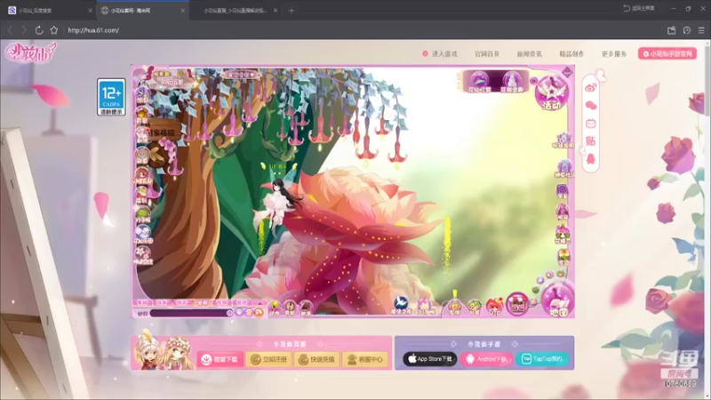Image resolution: width=711 pixels, height=400 pixels.
Task: Bookmark the page with the star icon
Action: pyautogui.click(x=54, y=30)
